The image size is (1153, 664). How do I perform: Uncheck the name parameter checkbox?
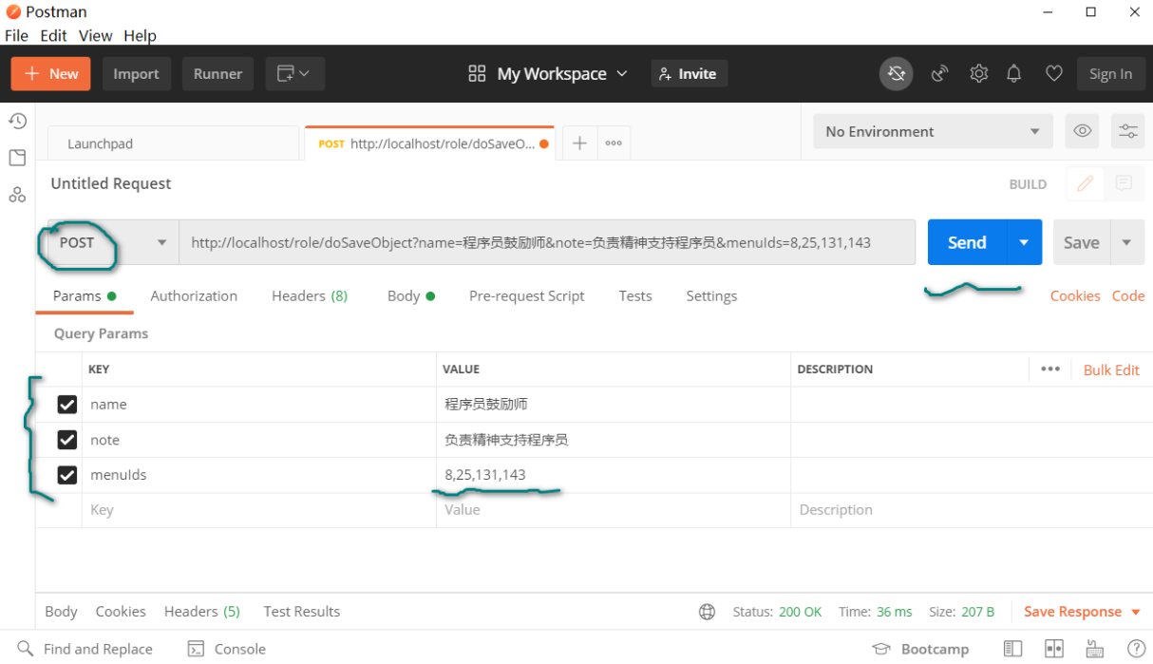pos(66,405)
